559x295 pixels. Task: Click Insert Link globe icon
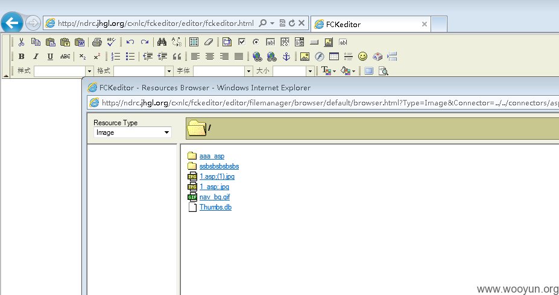(257, 56)
